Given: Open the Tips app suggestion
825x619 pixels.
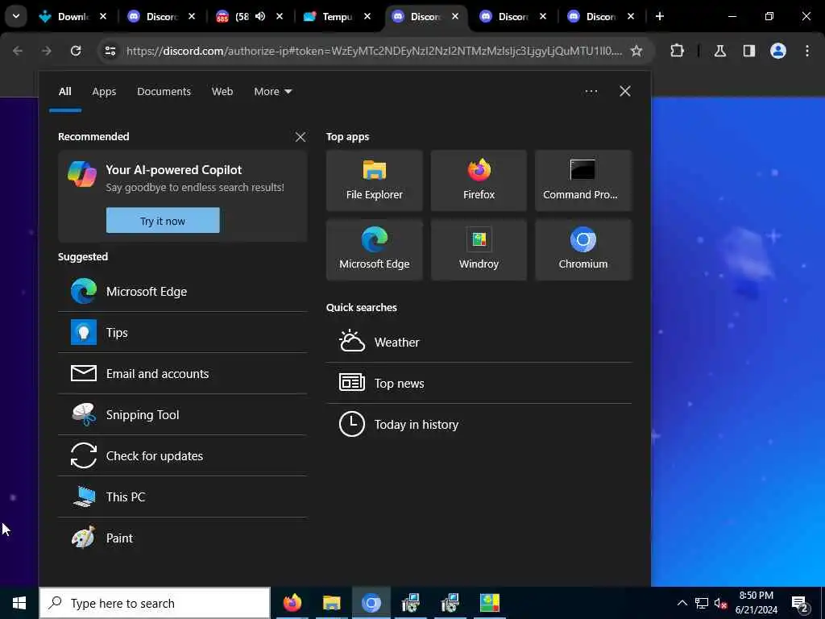Looking at the screenshot, I should pos(182,333).
